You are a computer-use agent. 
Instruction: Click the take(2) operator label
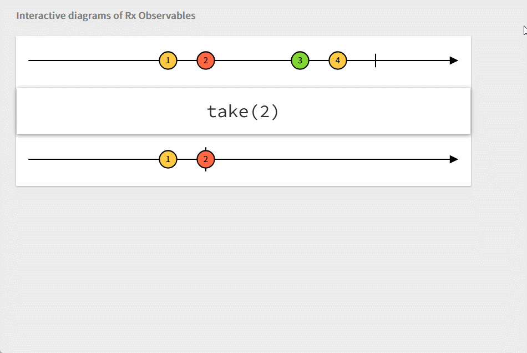click(x=243, y=112)
